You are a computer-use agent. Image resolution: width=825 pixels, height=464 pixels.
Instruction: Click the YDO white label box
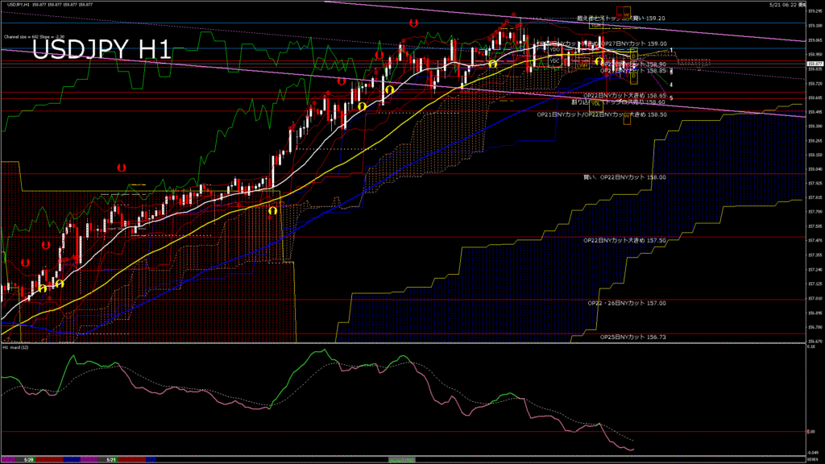pyautogui.click(x=554, y=49)
